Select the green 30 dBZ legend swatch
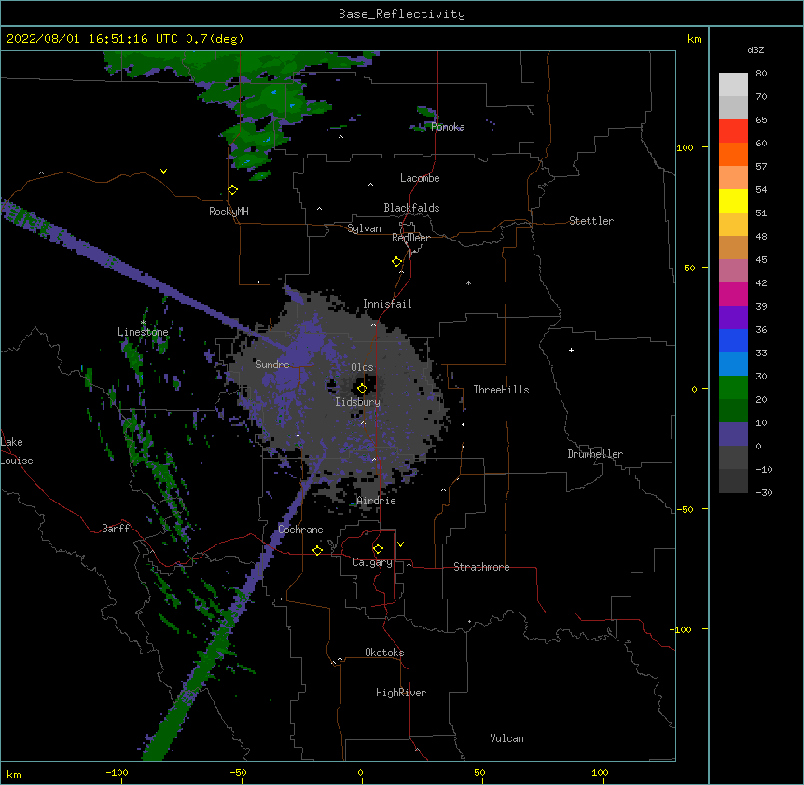Image resolution: width=804 pixels, height=785 pixels. click(x=733, y=388)
